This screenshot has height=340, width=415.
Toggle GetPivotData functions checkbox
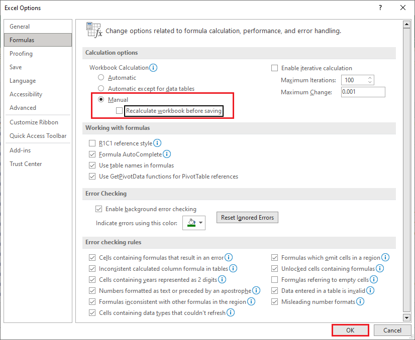pos(92,176)
